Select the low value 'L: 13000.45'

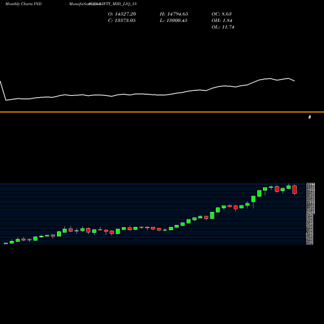[x=174, y=21]
